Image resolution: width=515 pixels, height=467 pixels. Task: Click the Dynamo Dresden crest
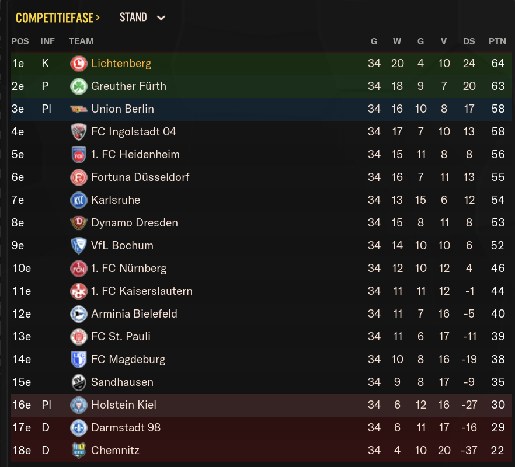click(78, 222)
